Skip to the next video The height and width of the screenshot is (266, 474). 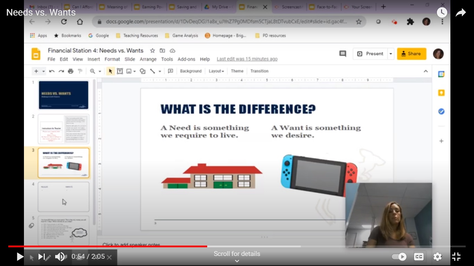(x=42, y=257)
